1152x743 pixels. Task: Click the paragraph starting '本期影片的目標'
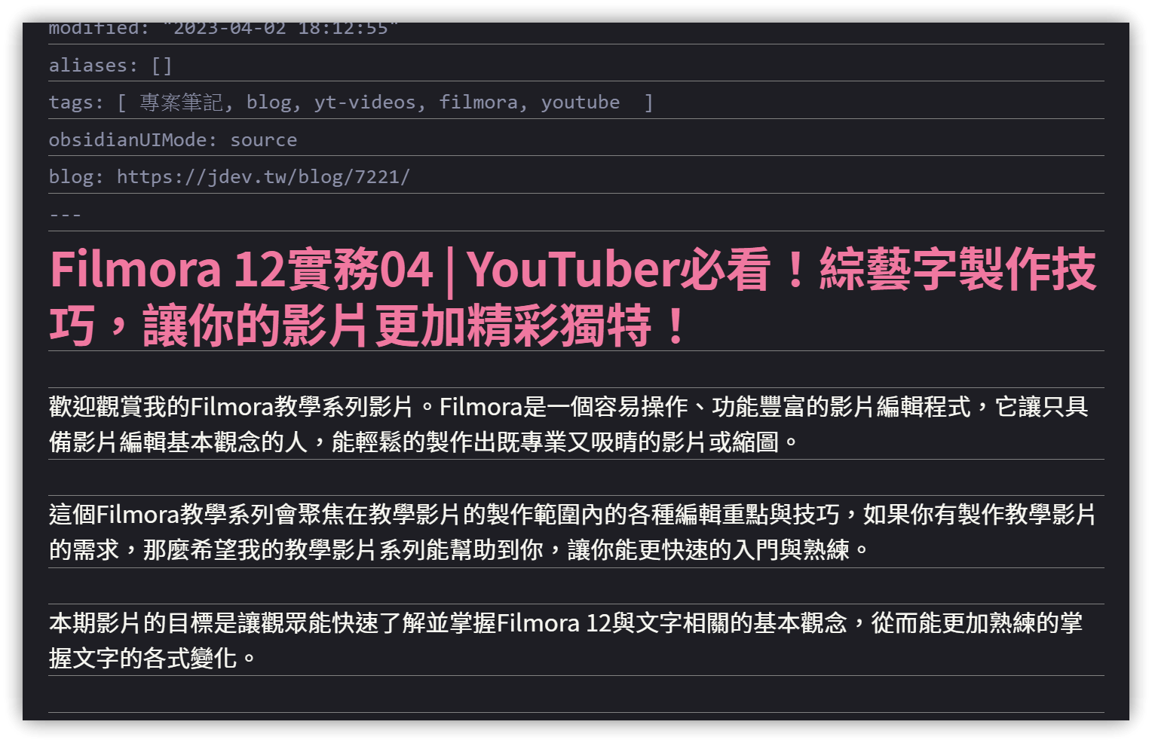(x=565, y=640)
